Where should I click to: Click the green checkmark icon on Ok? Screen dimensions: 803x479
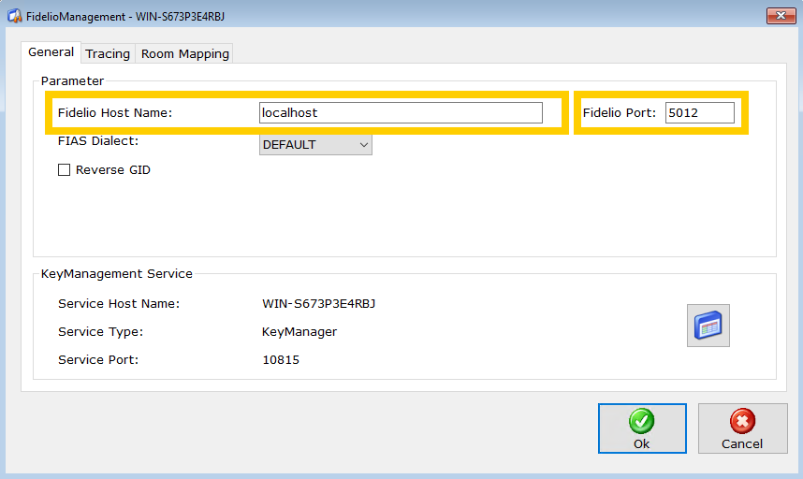pyautogui.click(x=641, y=421)
